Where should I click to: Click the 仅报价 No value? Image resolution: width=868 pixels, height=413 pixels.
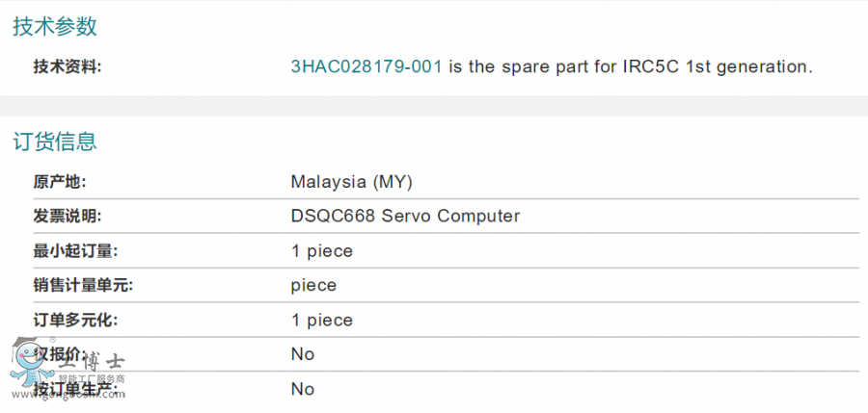[x=302, y=354]
